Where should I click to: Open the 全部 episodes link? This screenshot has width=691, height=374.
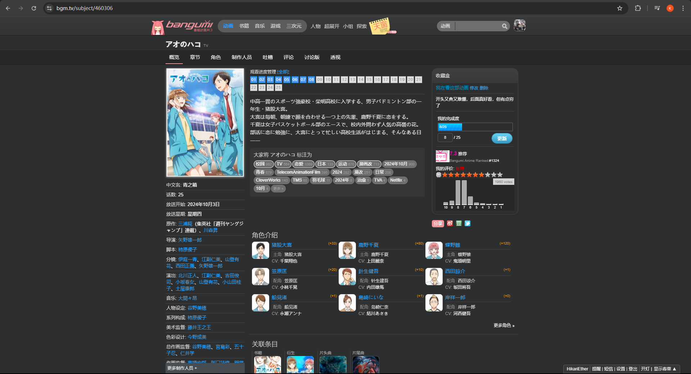[283, 72]
